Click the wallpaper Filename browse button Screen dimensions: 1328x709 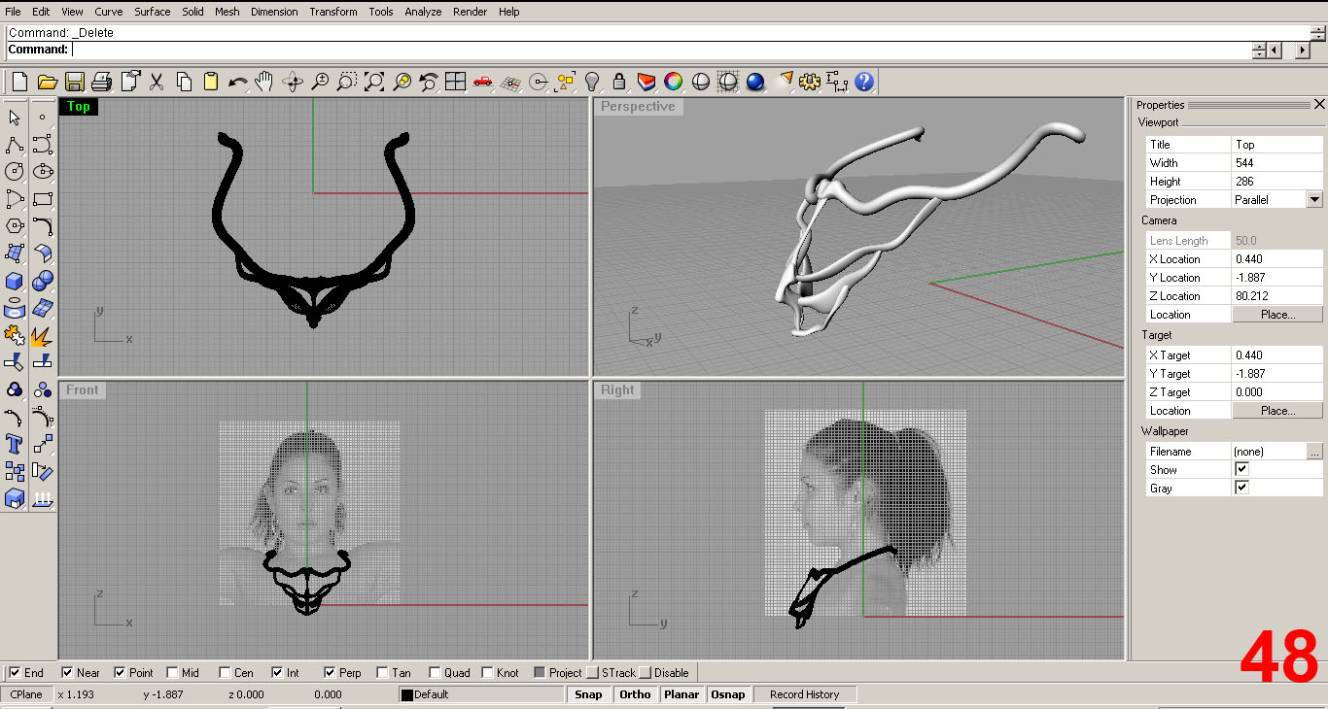point(1314,451)
